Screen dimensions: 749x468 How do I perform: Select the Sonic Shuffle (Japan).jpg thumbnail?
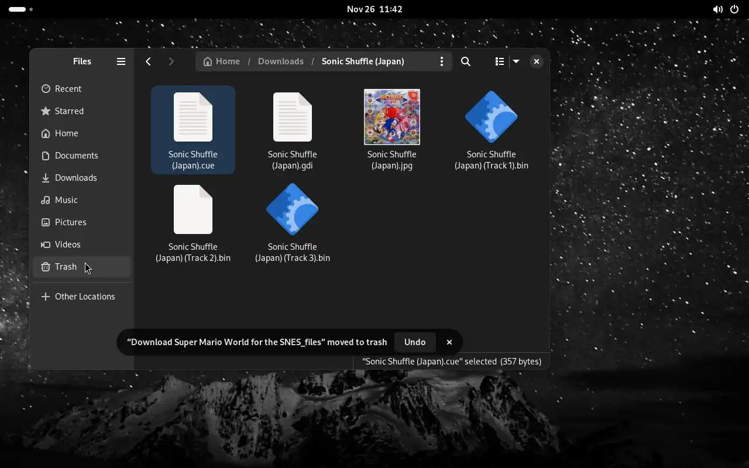click(392, 117)
